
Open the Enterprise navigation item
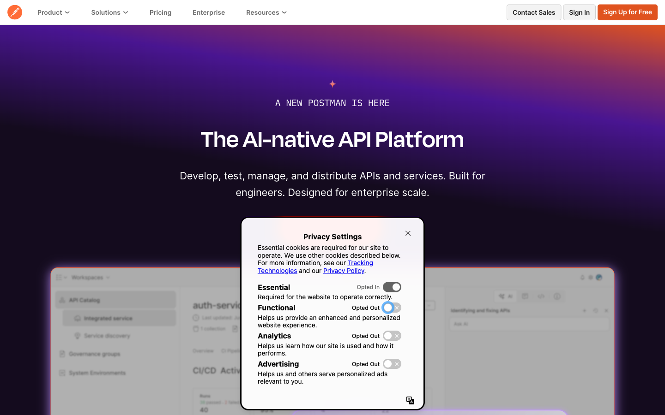[x=209, y=12]
